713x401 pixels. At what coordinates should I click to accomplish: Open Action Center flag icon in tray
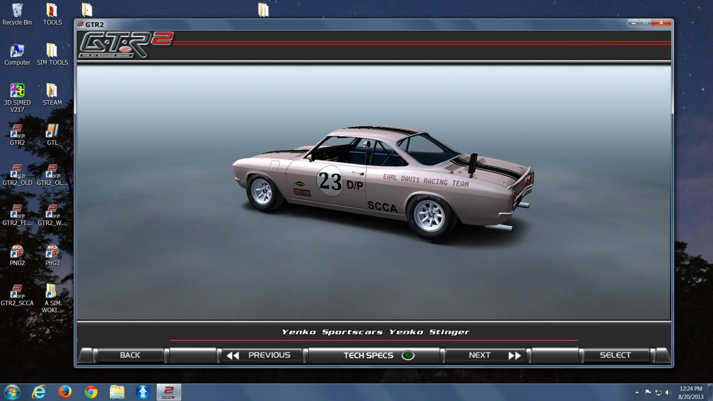tap(648, 393)
